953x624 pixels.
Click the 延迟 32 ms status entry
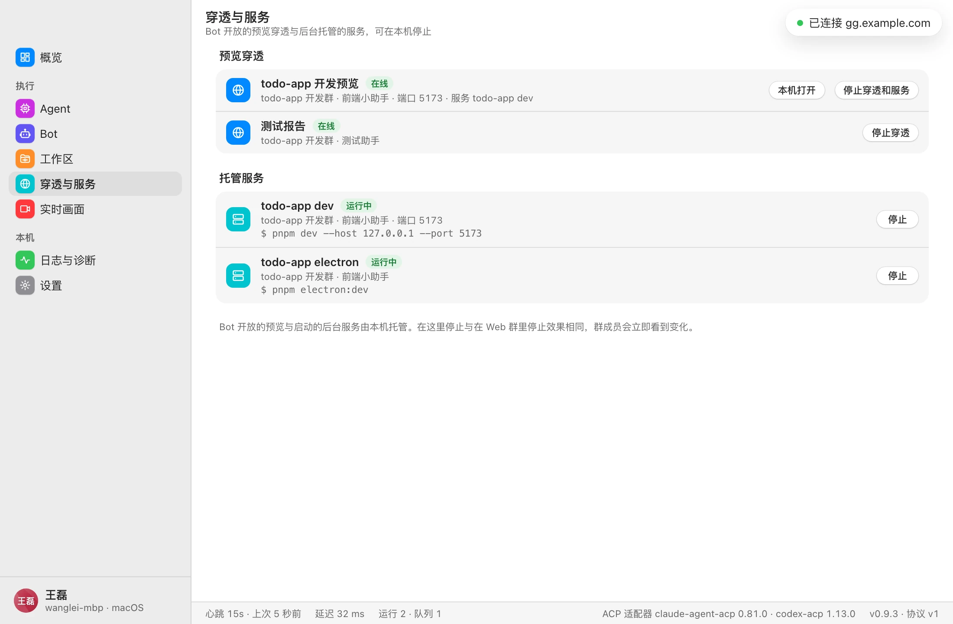[340, 614]
